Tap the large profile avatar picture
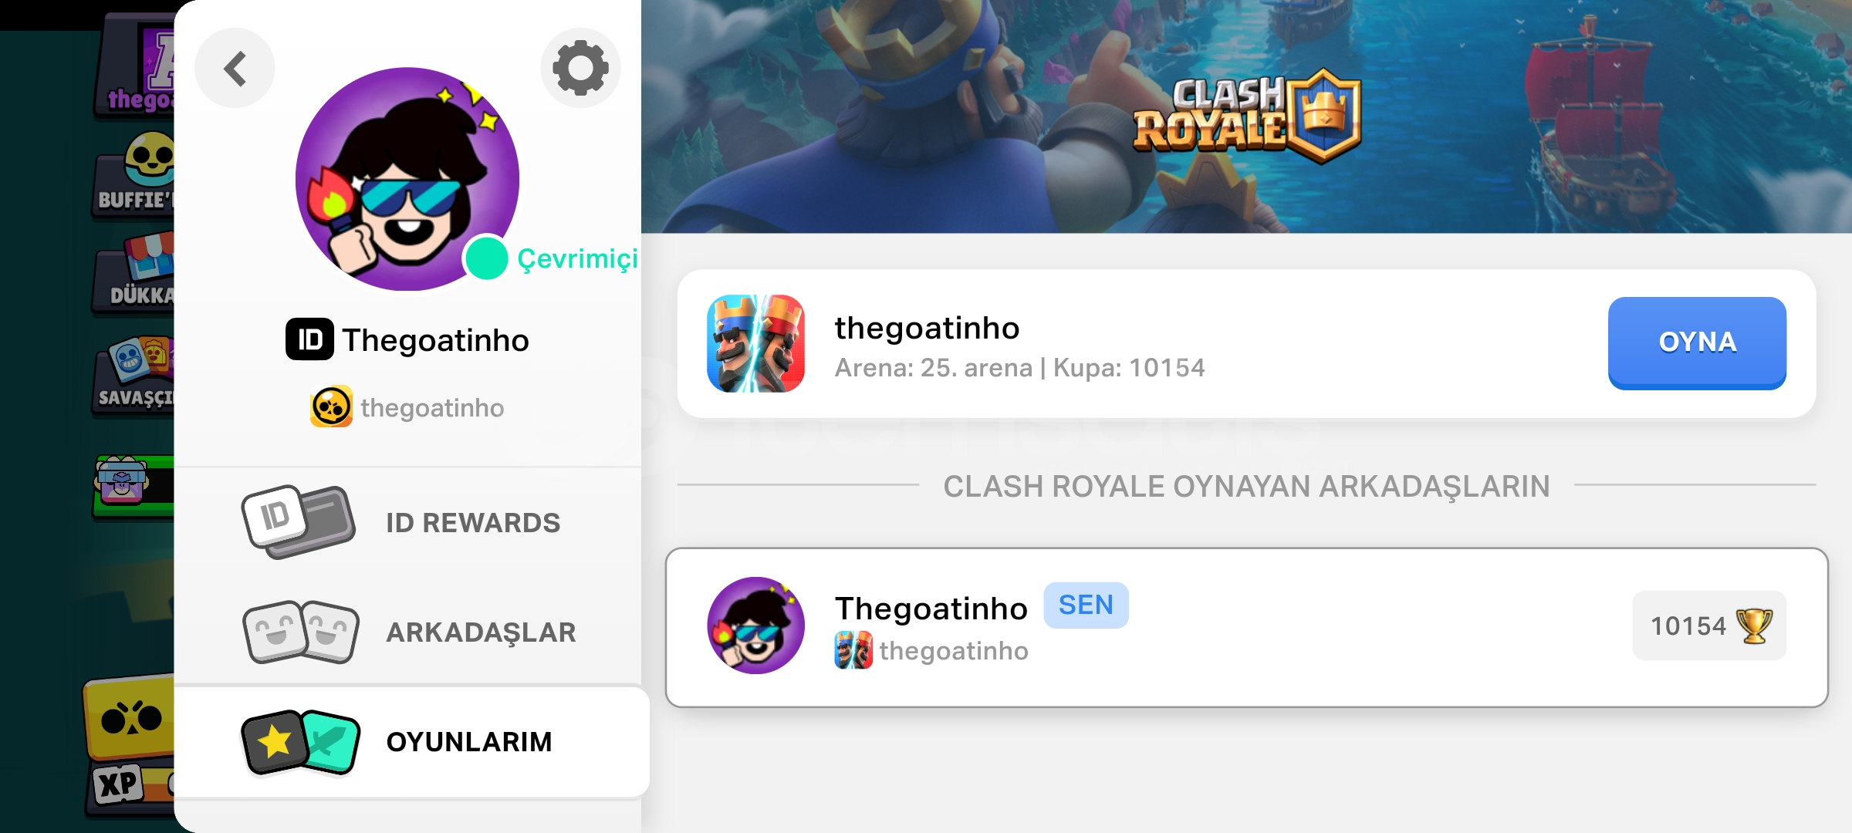The height and width of the screenshot is (833, 1852). click(407, 179)
